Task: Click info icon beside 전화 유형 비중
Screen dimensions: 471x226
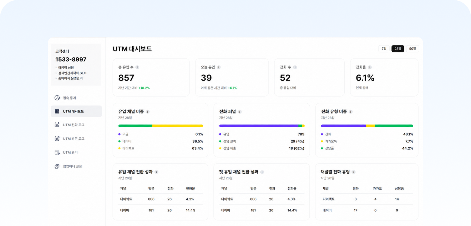Action: click(x=351, y=112)
